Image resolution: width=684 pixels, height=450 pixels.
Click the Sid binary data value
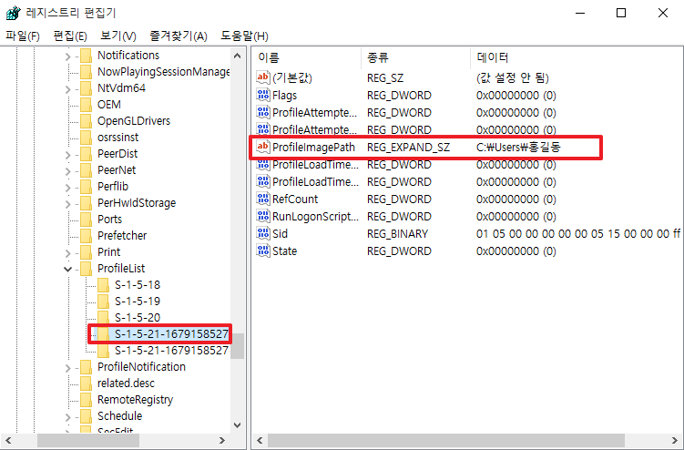point(578,234)
